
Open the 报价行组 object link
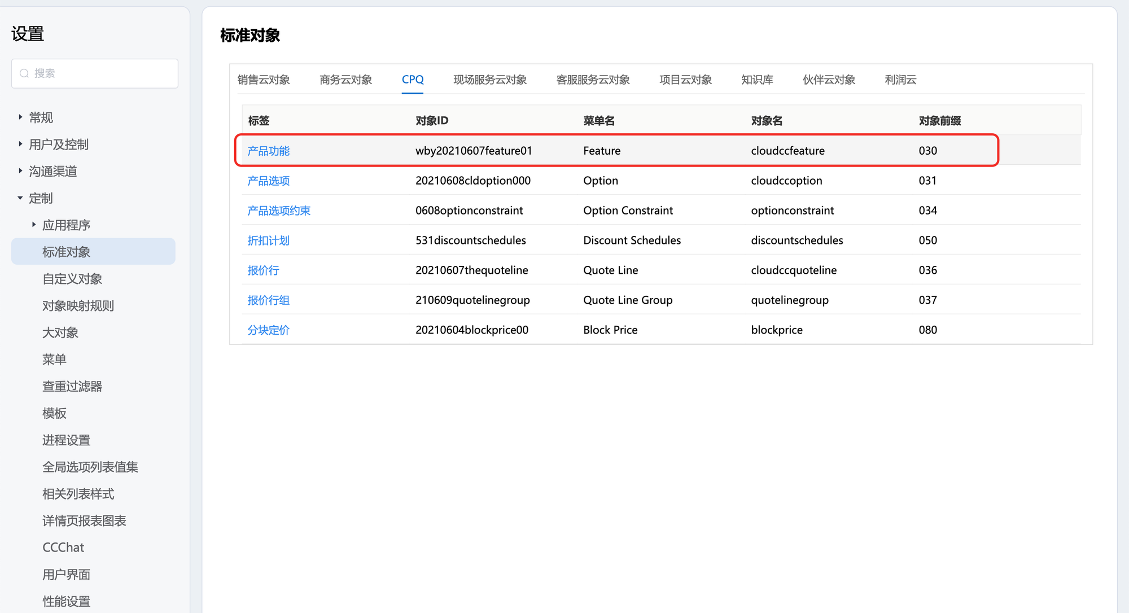tap(268, 300)
